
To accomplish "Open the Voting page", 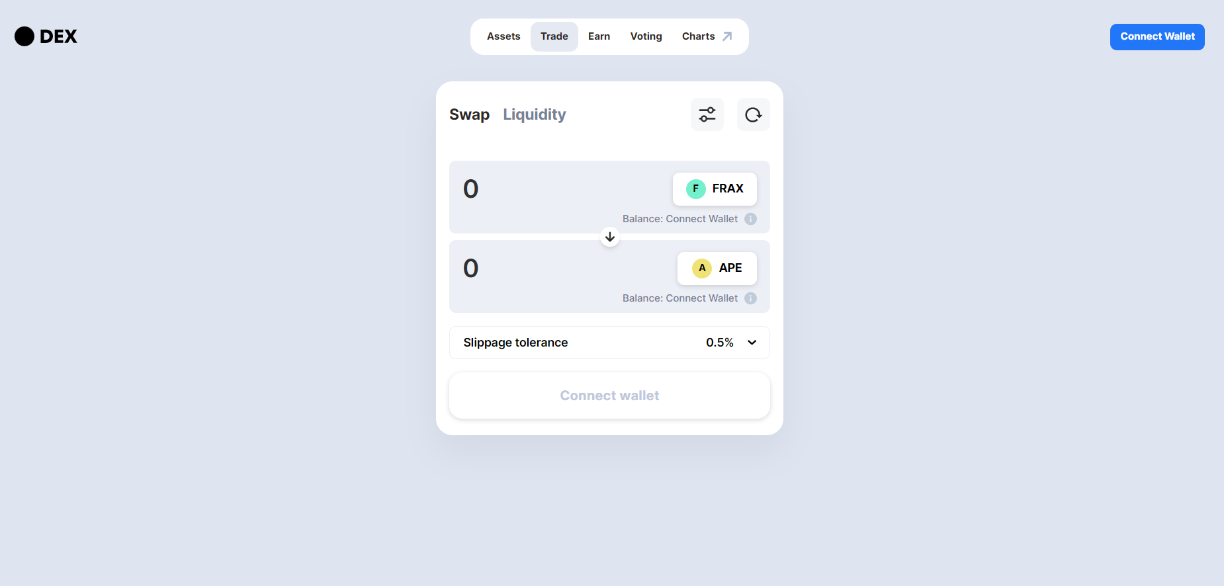I will click(x=646, y=36).
